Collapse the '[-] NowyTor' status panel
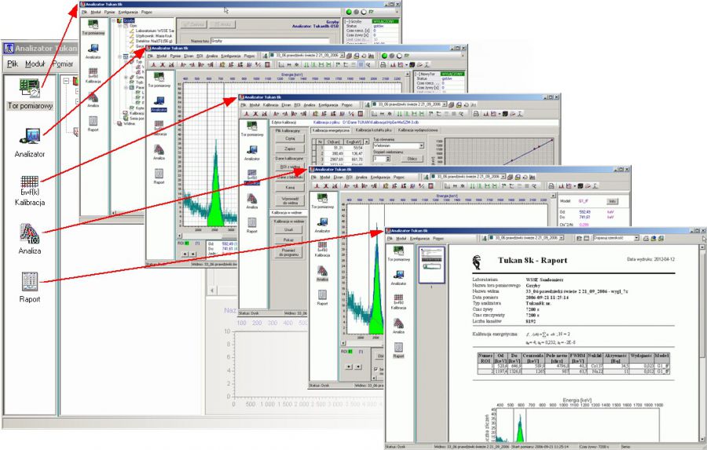Screen dimensions: 707x450 (x=418, y=74)
